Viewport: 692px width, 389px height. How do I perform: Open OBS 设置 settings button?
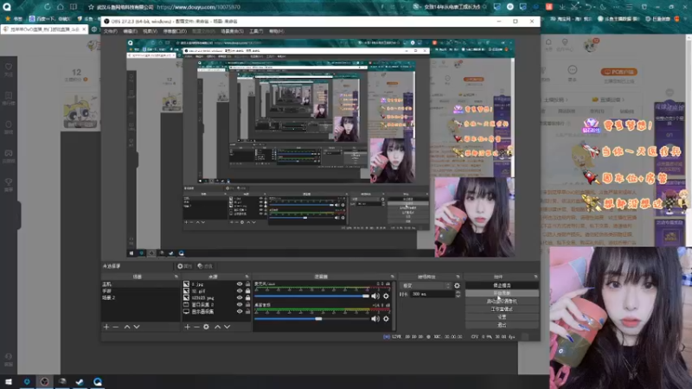[x=502, y=317]
